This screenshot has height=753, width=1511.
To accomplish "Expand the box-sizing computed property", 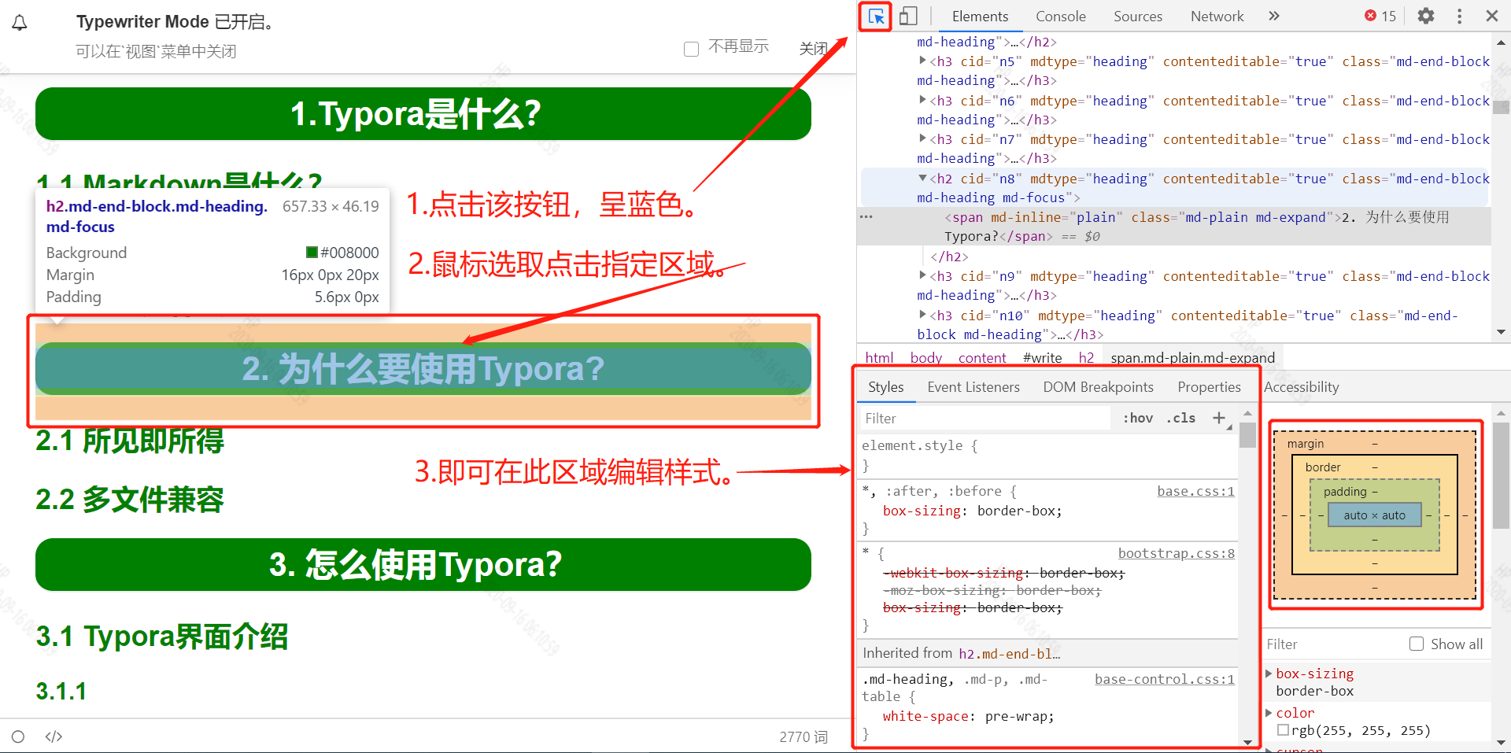I will pyautogui.click(x=1269, y=674).
